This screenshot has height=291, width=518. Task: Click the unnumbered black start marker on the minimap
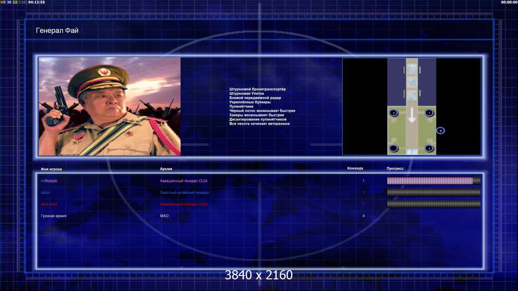[x=394, y=148]
